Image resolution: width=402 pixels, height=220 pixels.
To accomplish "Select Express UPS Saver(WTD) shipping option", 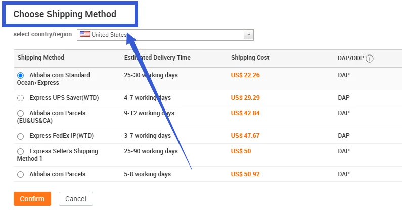I will [x=21, y=98].
